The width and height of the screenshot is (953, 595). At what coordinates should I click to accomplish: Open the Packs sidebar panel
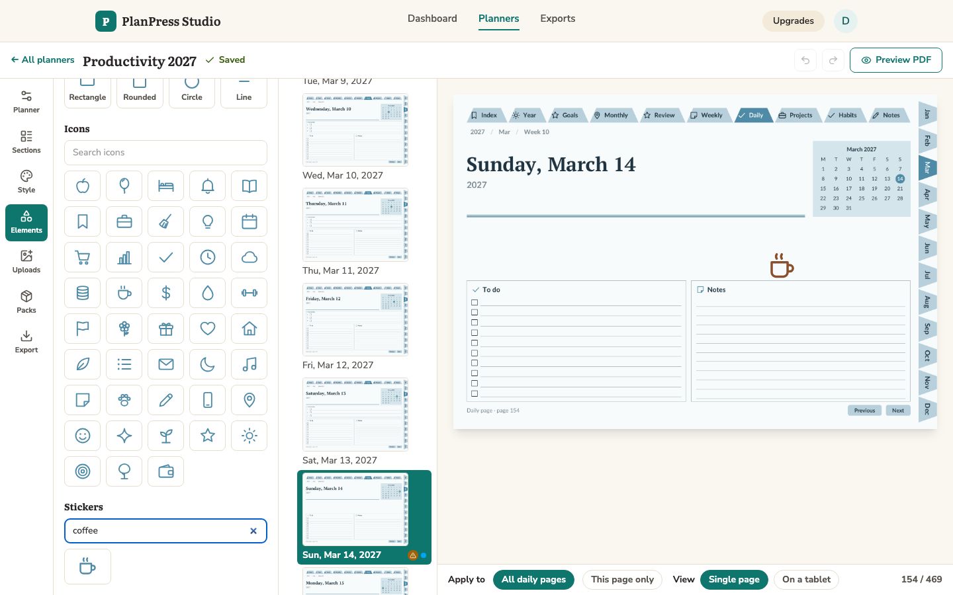pyautogui.click(x=26, y=303)
